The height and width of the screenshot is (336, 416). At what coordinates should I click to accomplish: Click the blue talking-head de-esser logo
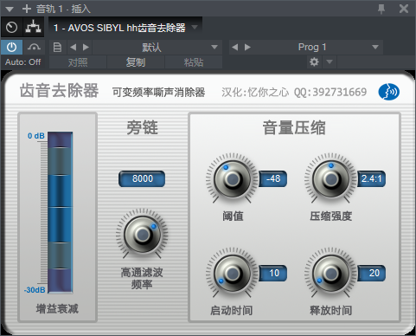coord(388,92)
